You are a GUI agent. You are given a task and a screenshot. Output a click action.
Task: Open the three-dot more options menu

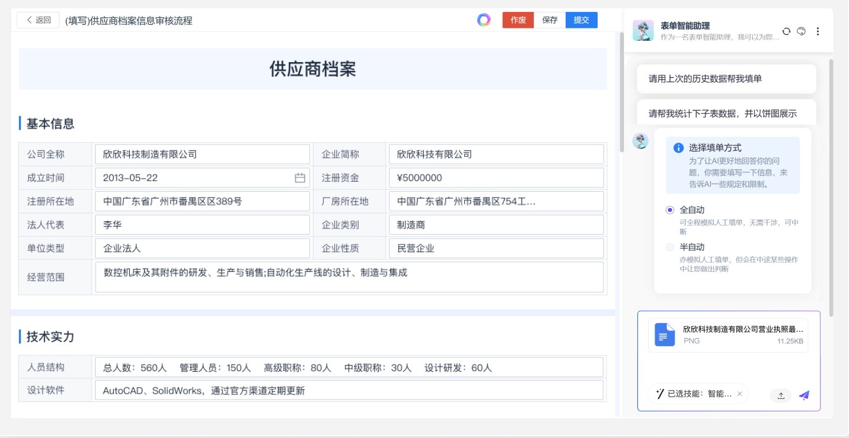(818, 31)
